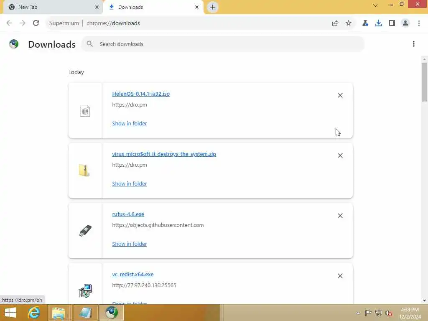Screen dimensions: 428x321
Task: Open the Windows Start button
Action: tap(10, 313)
